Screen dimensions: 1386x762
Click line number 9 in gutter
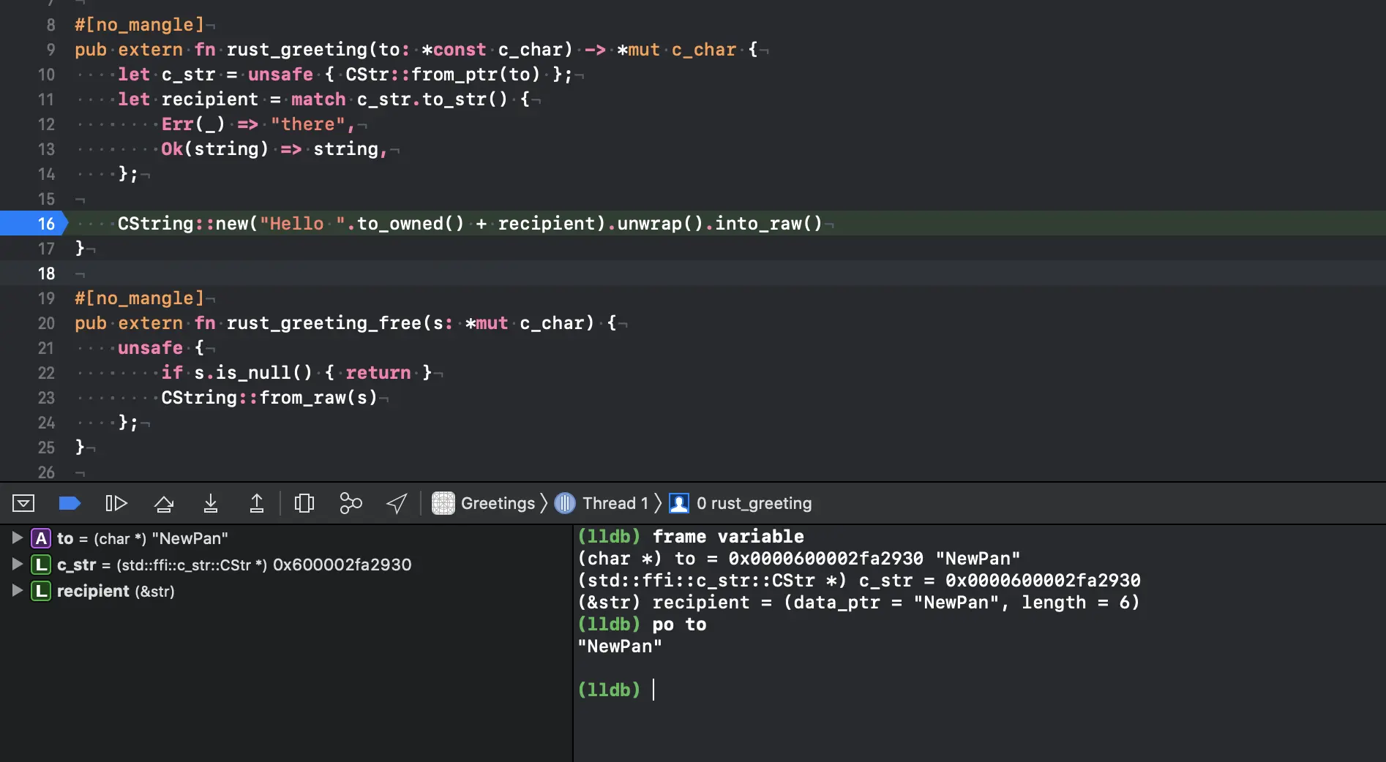(50, 50)
